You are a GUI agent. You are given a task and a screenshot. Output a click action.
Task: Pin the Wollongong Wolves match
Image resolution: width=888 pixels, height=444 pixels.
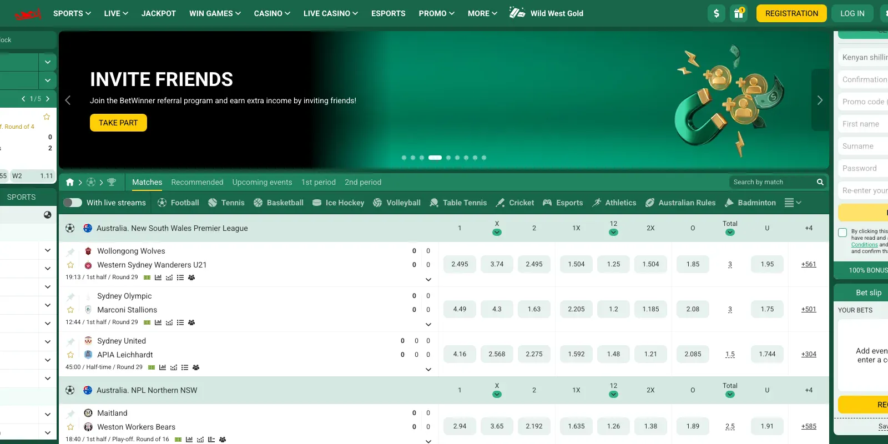click(x=70, y=251)
